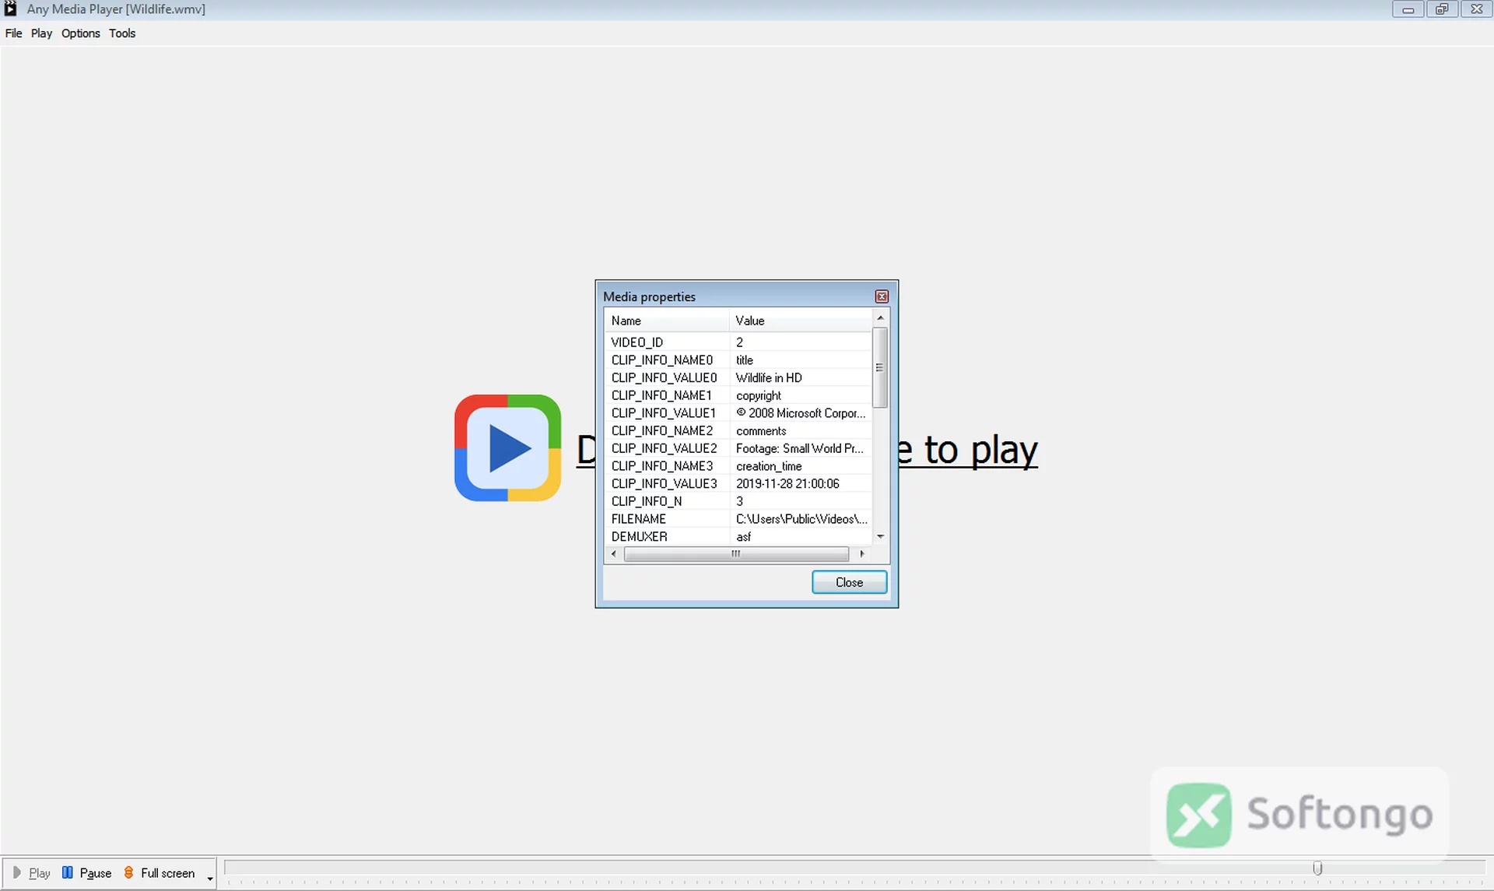This screenshot has height=891, width=1494.
Task: Close the Media properties dialog with X icon
Action: click(882, 296)
